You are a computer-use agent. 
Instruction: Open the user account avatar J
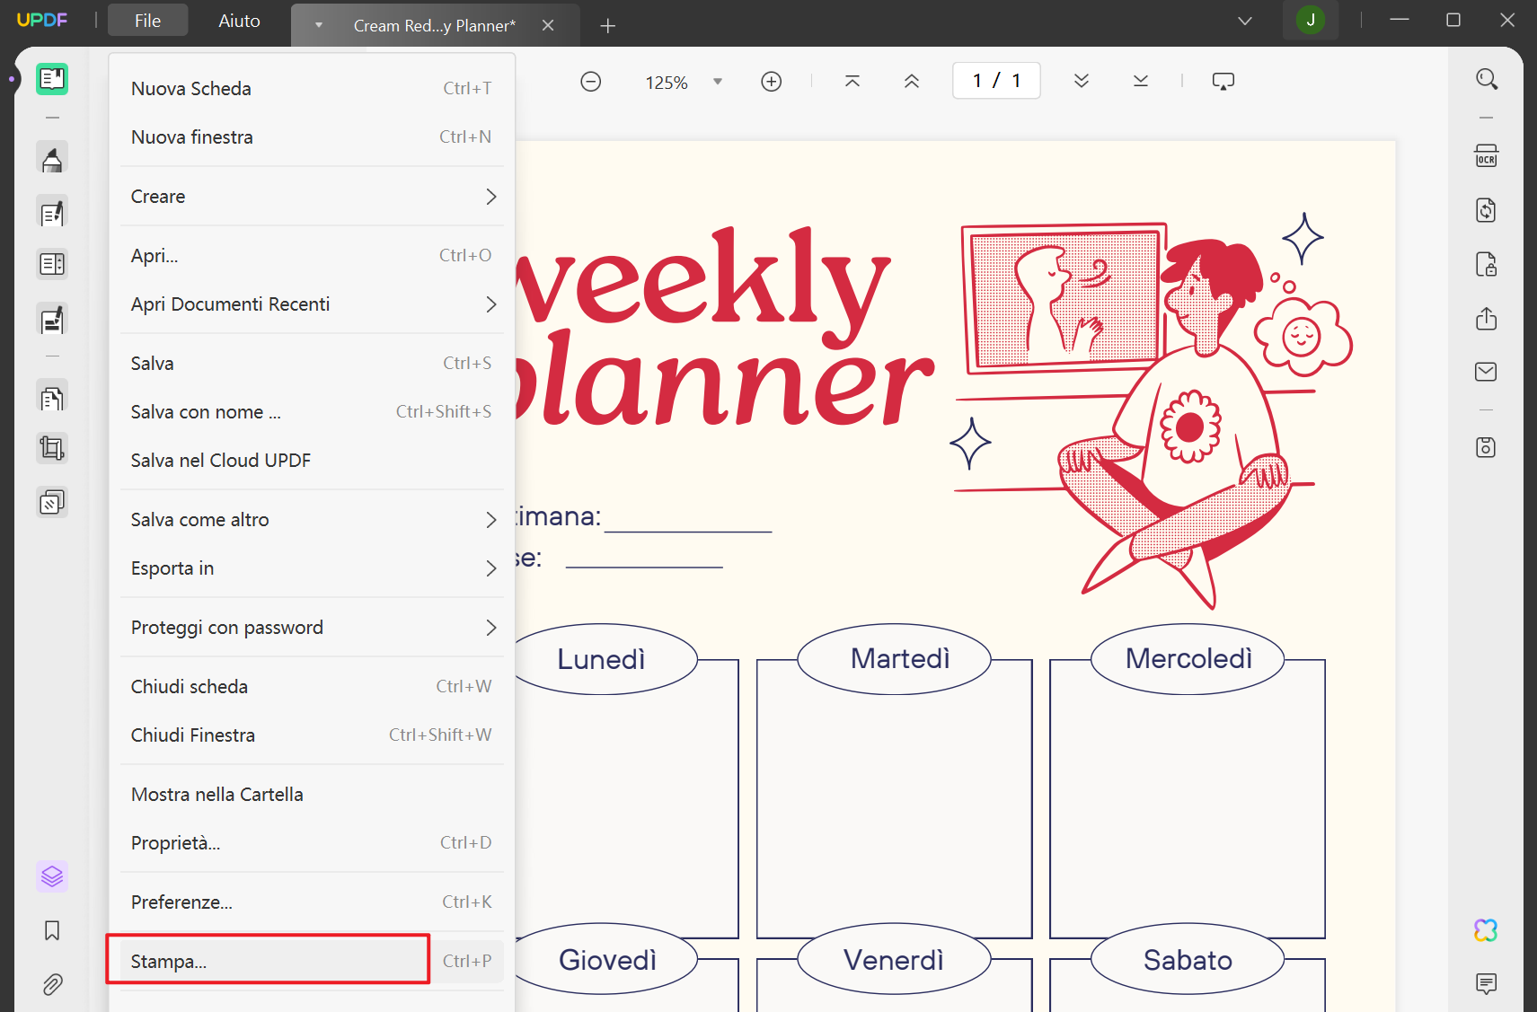(1311, 20)
